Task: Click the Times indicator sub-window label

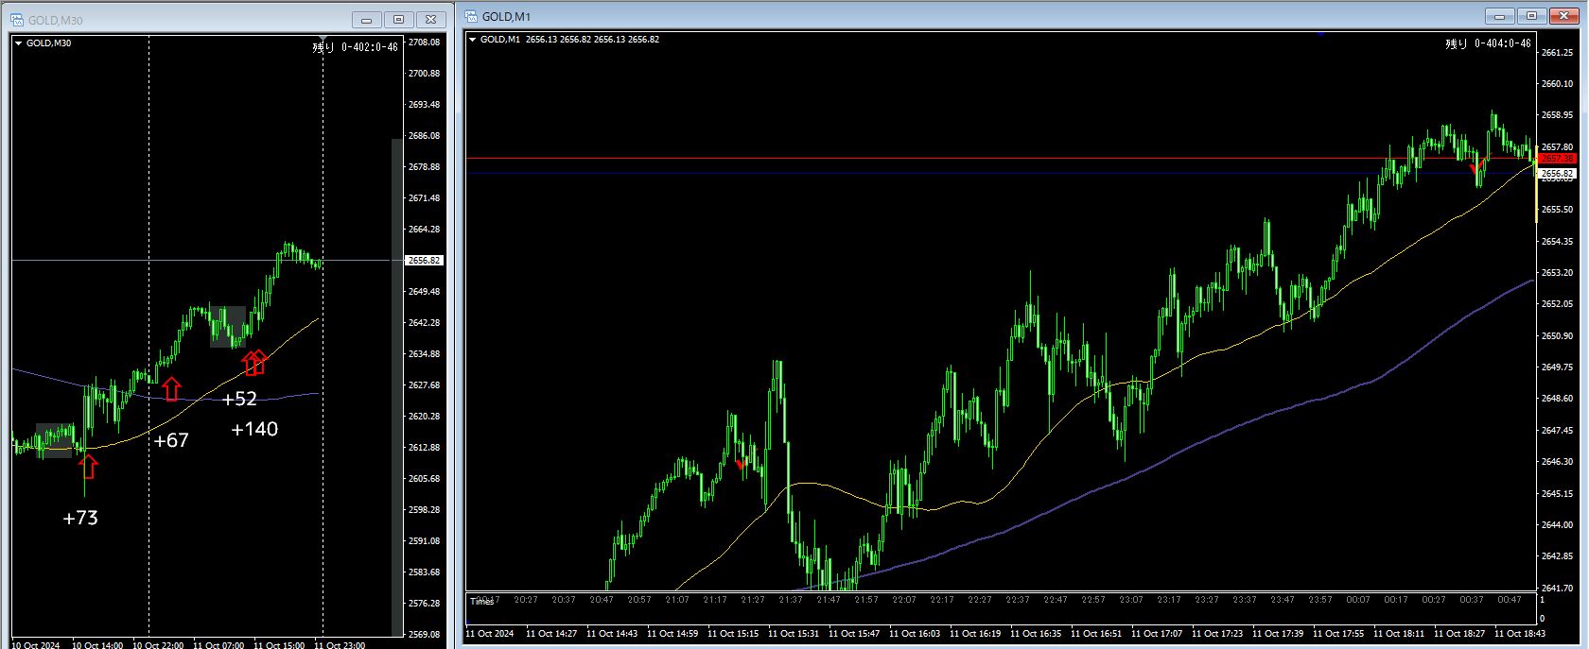Action: pos(481,601)
